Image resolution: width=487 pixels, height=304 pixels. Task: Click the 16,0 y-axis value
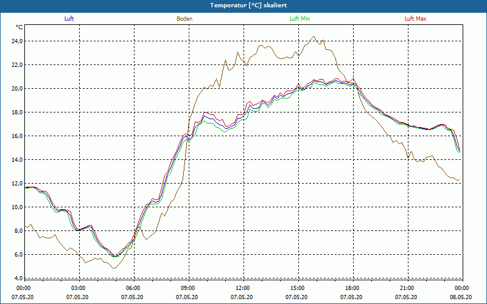(18, 136)
